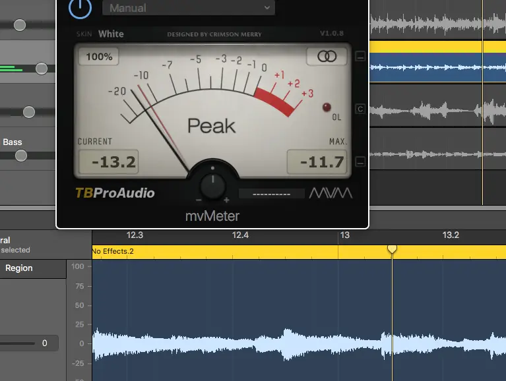Toggle the stereo link rings icon
The image size is (506, 381).
(327, 57)
